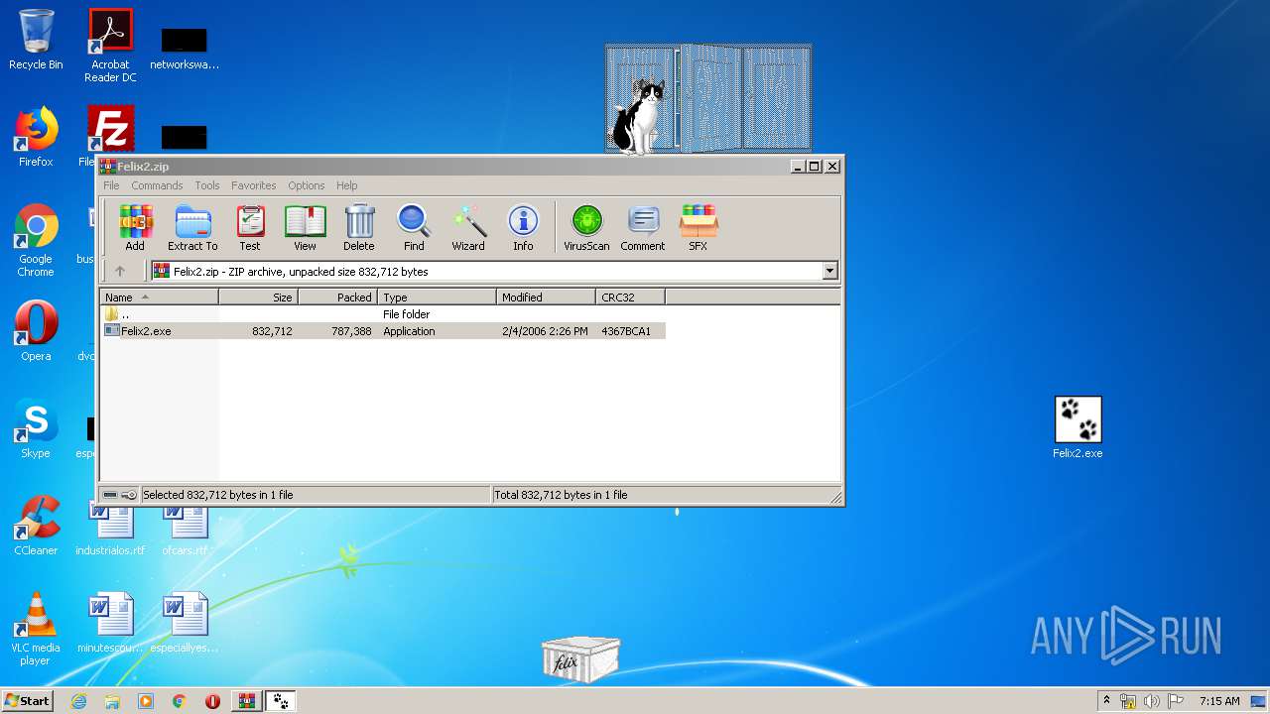The height and width of the screenshot is (714, 1270).
Task: Click the felix box at desktop bottom
Action: (x=580, y=658)
